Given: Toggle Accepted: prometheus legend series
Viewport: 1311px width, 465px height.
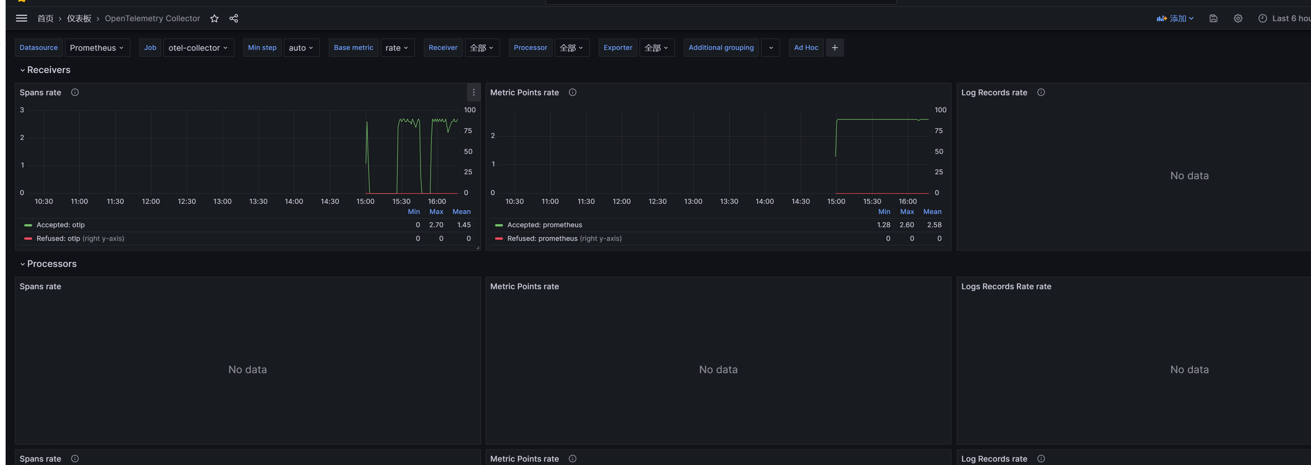Looking at the screenshot, I should click(544, 225).
